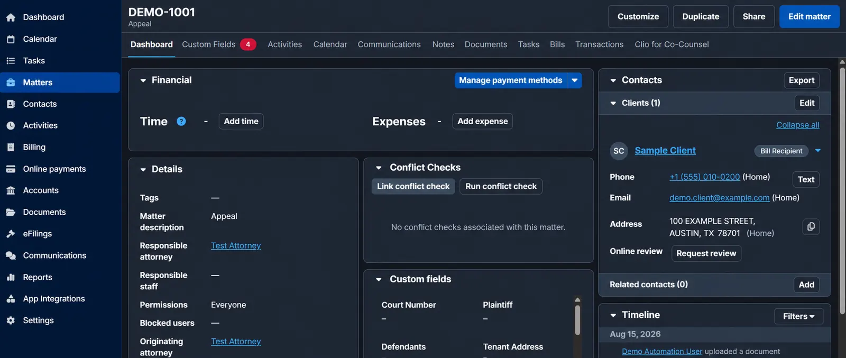Click Link conflict check button

(413, 186)
